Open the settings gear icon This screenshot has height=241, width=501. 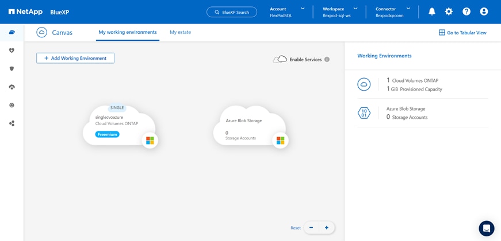click(x=449, y=12)
